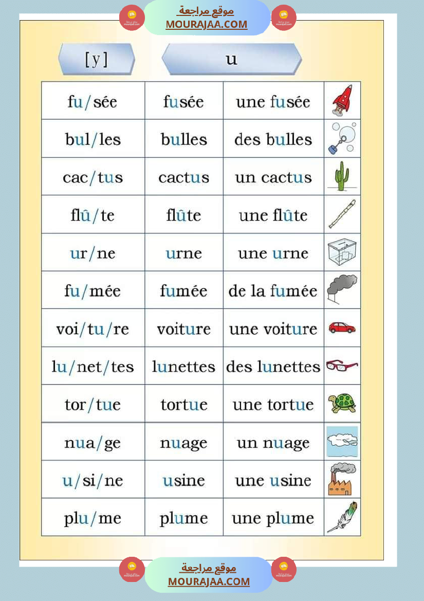The image size is (424, 601).
Task: Select the red glasses picture
Action: (x=342, y=366)
